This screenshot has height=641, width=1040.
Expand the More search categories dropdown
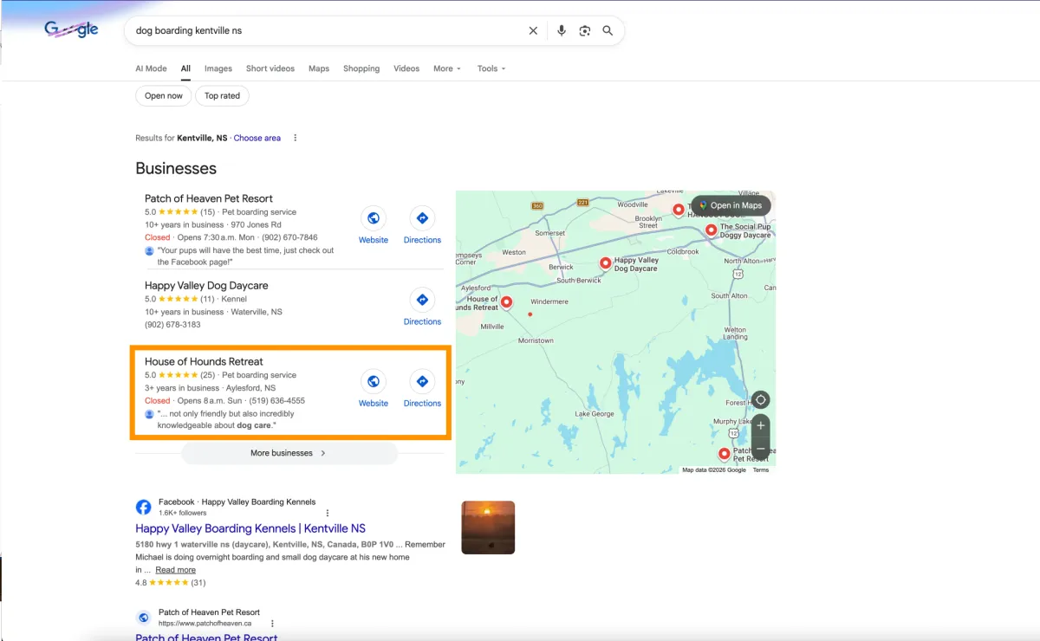(447, 68)
